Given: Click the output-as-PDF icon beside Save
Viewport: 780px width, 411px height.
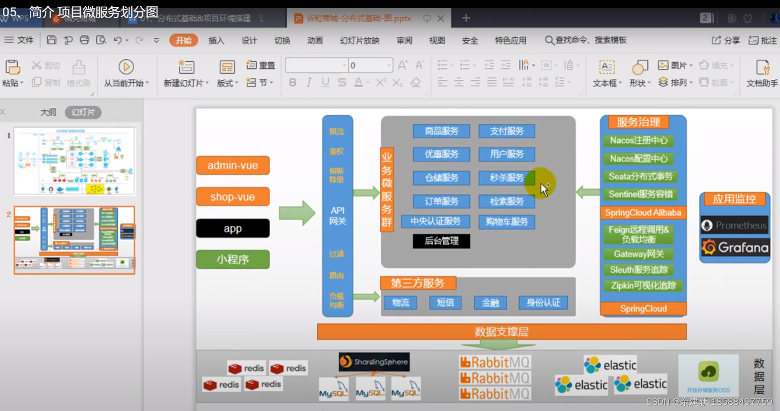Looking at the screenshot, I should tap(68, 40).
